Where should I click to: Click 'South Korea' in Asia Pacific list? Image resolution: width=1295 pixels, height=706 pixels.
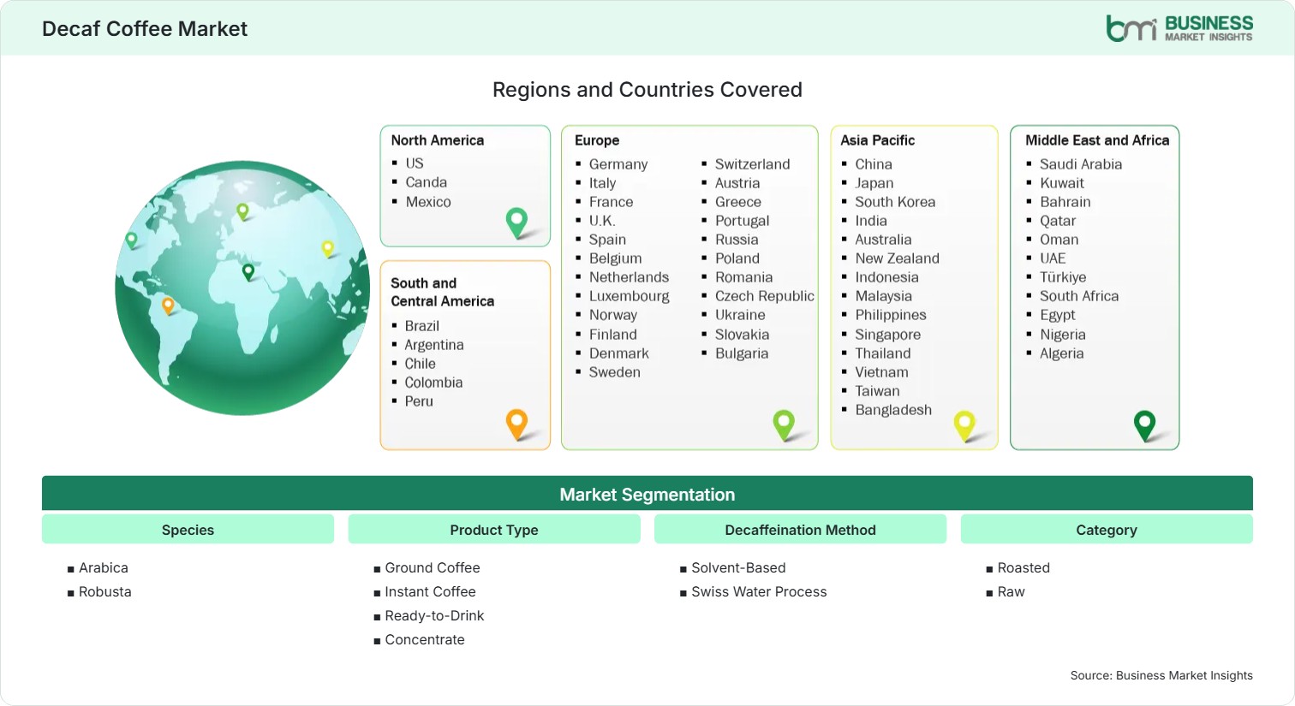coord(895,202)
